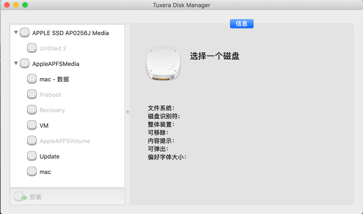This screenshot has height=214, width=363.
Task: Click the mac - 数据 volume icon
Action: [32, 79]
